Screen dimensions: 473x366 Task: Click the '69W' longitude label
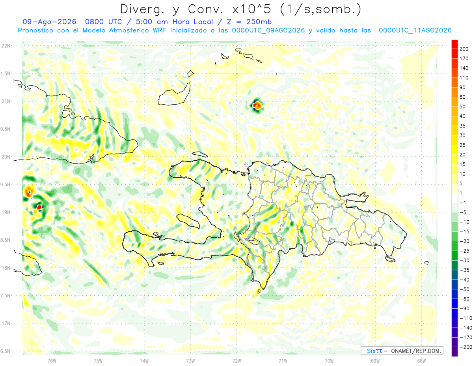[375, 360]
